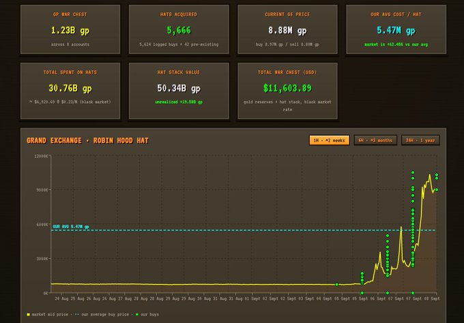Click the '$11,603.89' war chest value
The image size is (464, 323).
pyautogui.click(x=287, y=88)
